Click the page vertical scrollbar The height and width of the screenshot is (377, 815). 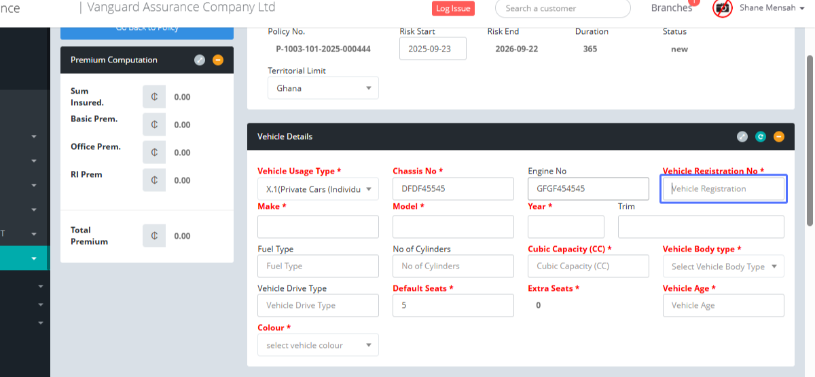[809, 136]
